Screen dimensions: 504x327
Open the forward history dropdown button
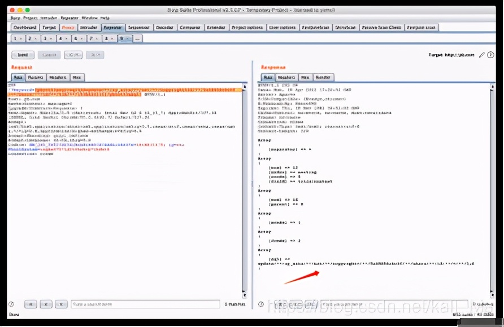[95, 55]
